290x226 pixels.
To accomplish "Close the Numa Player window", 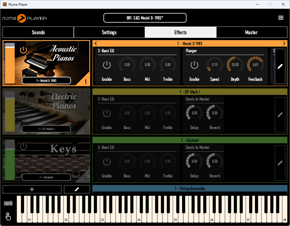I will 283,4.
